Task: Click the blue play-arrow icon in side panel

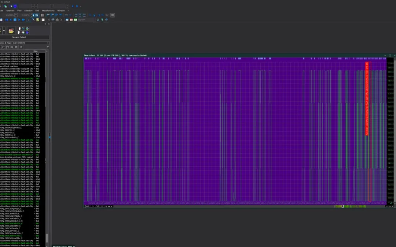Action: pos(27,33)
